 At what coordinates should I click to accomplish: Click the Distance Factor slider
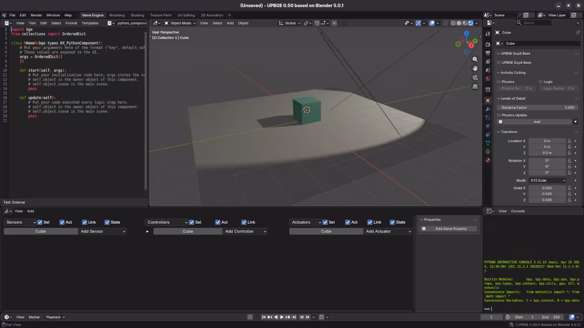point(537,108)
